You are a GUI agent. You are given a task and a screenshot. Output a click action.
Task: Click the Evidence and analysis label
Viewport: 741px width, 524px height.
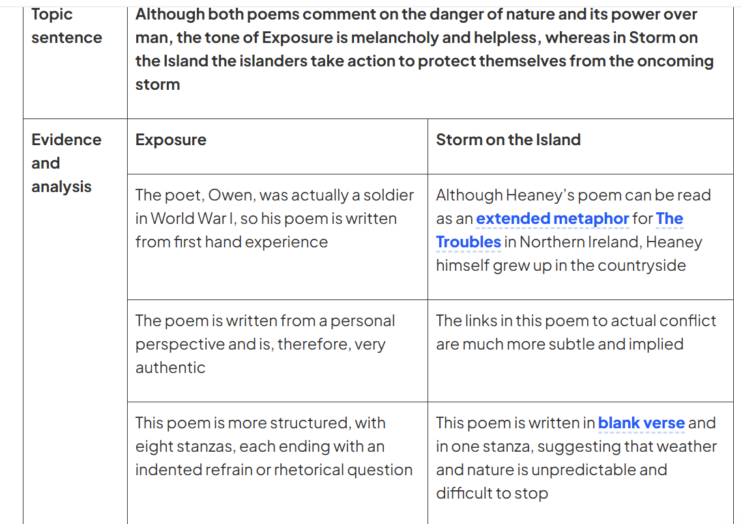point(66,163)
